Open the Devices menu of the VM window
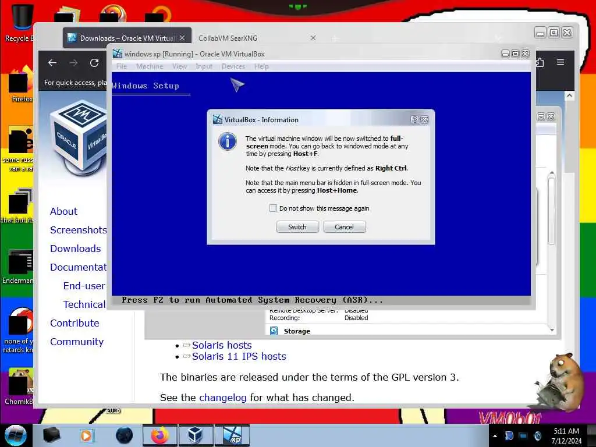 233,66
